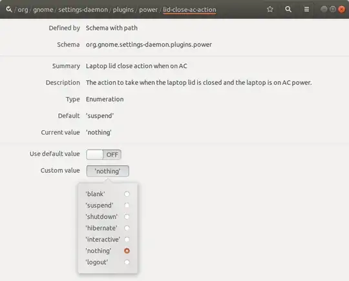Open the Custom value 'nothing' dropdown
The width and height of the screenshot is (349, 281).
click(108, 171)
